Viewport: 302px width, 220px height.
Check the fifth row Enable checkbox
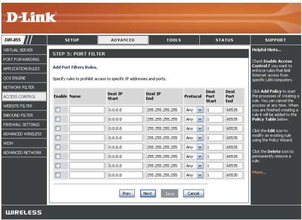pos(58,147)
